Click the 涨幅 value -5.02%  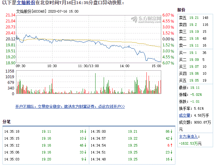point(196,95)
